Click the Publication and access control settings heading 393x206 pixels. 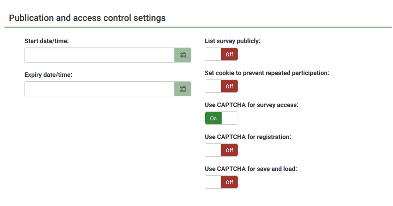pos(87,18)
